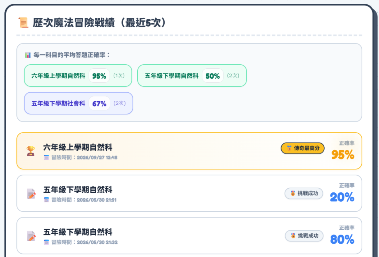Select the 五年級下學期自然科 average accuracy chip

tap(192, 76)
